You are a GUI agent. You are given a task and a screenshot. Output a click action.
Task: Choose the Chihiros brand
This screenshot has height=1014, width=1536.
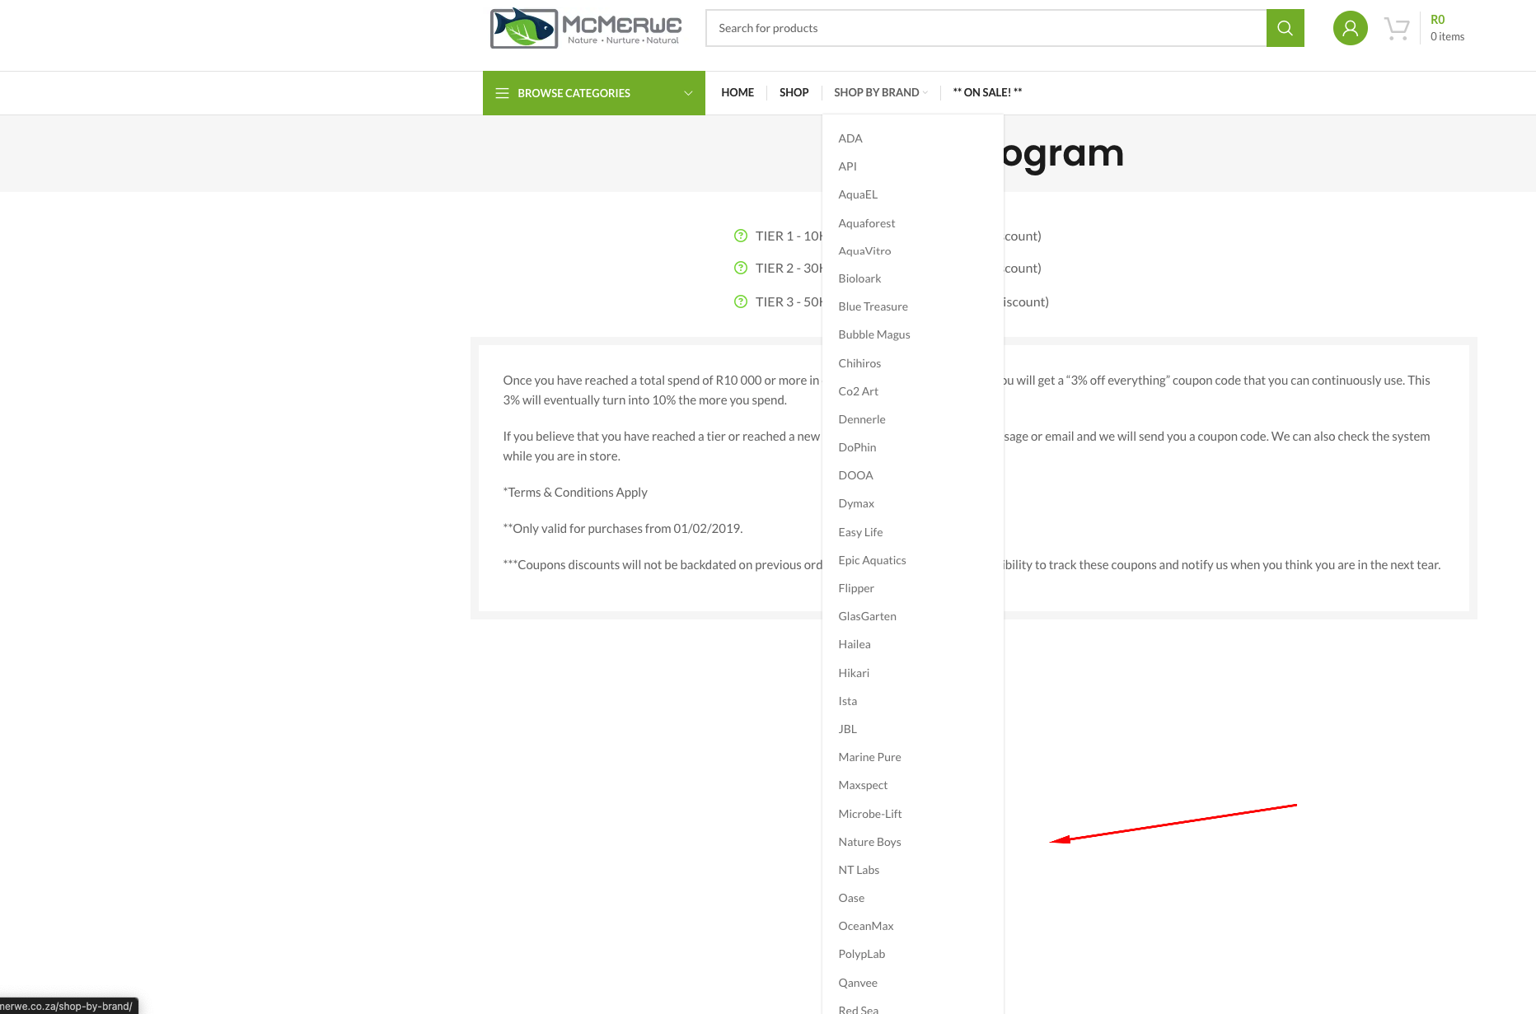(x=859, y=363)
